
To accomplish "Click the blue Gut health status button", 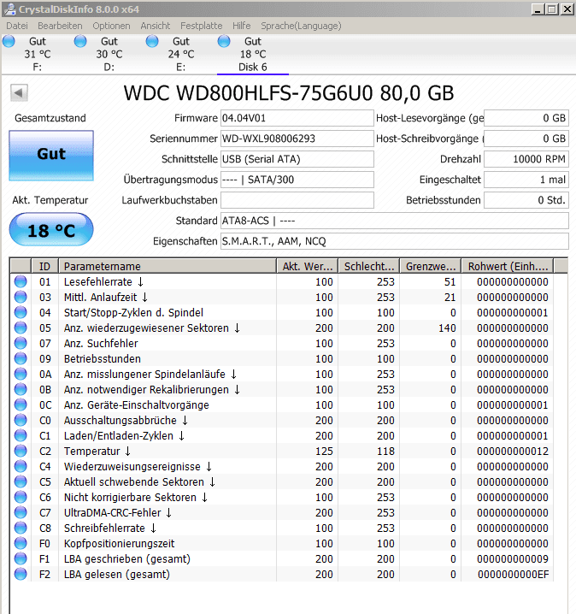I will coord(51,156).
